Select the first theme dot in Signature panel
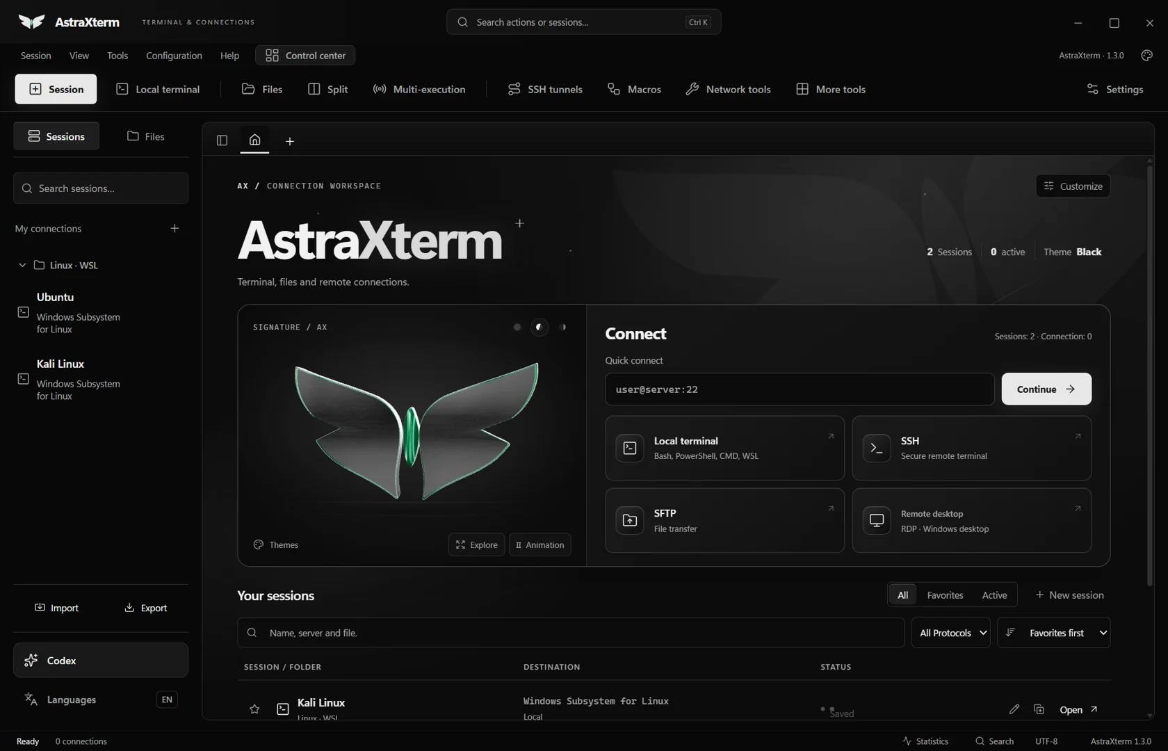Viewport: 1168px width, 751px height. click(517, 327)
